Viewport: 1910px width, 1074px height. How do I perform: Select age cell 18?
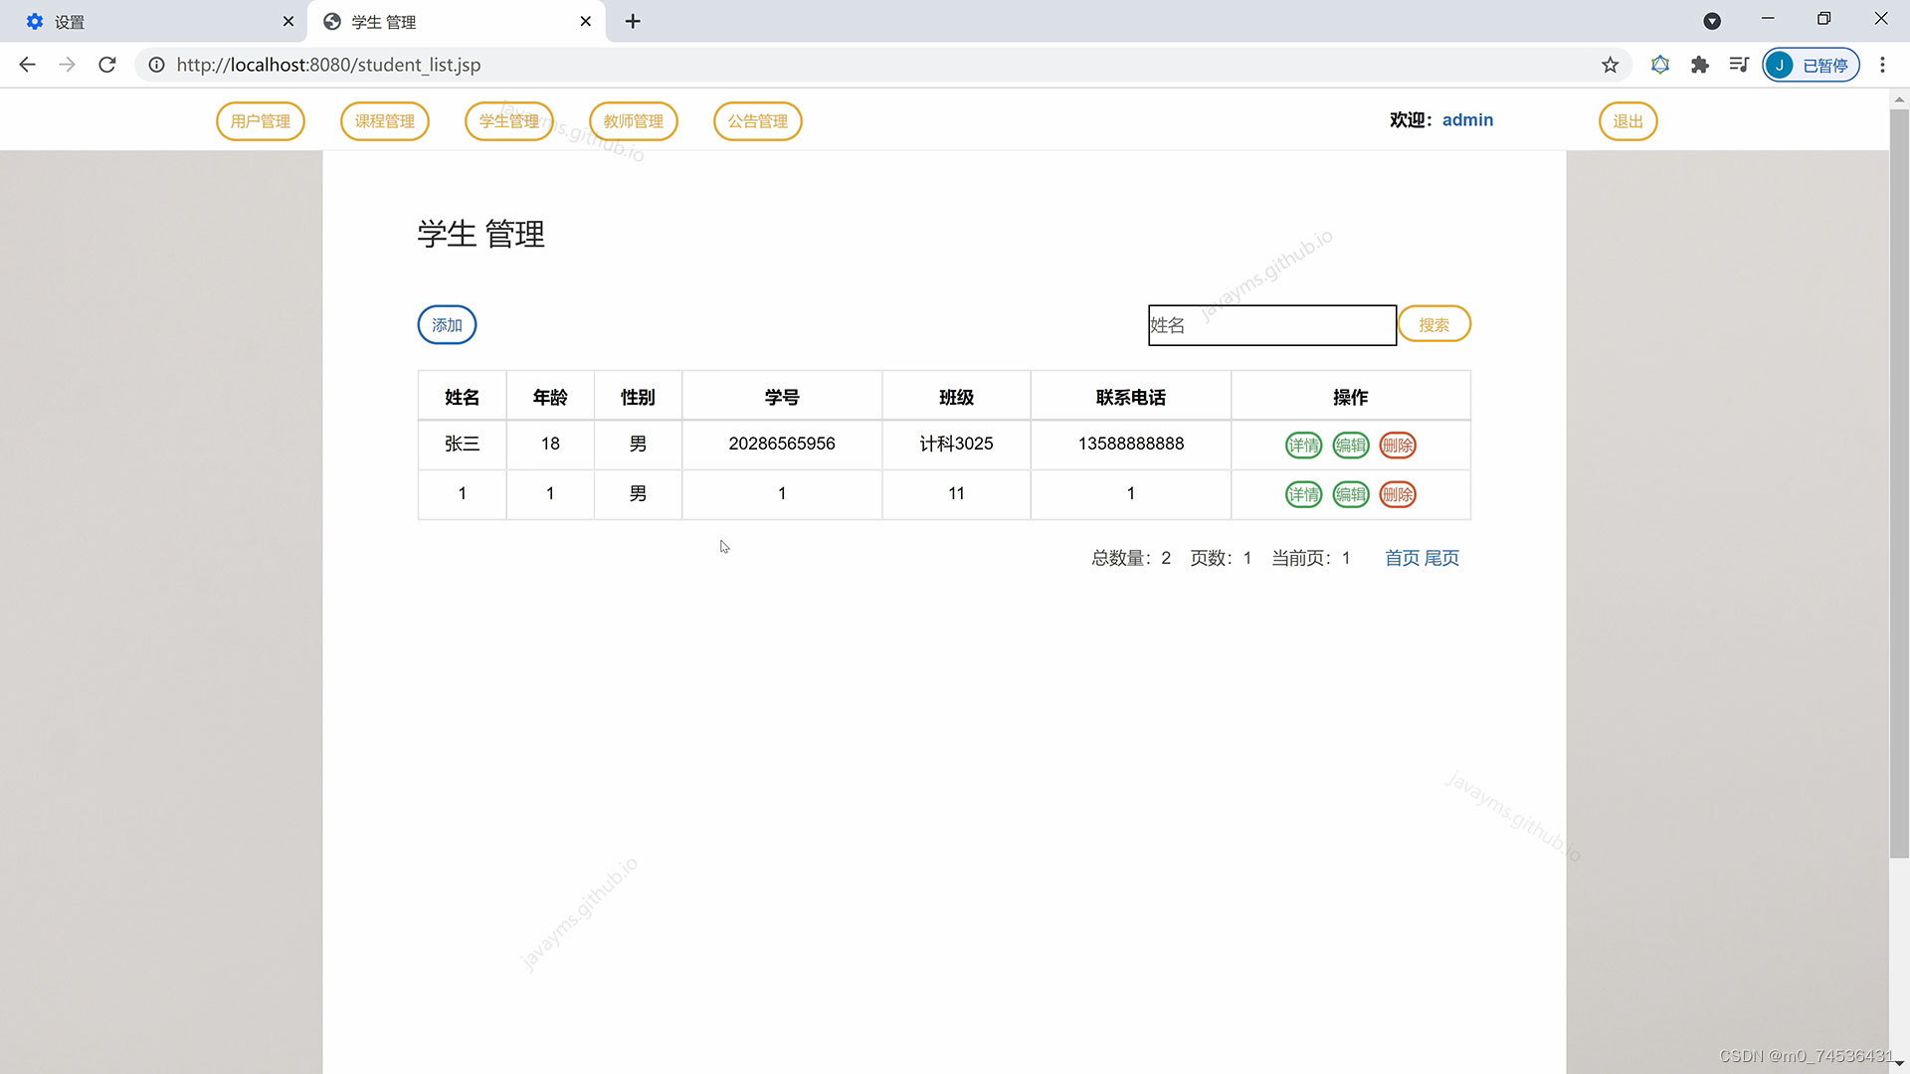coord(550,444)
